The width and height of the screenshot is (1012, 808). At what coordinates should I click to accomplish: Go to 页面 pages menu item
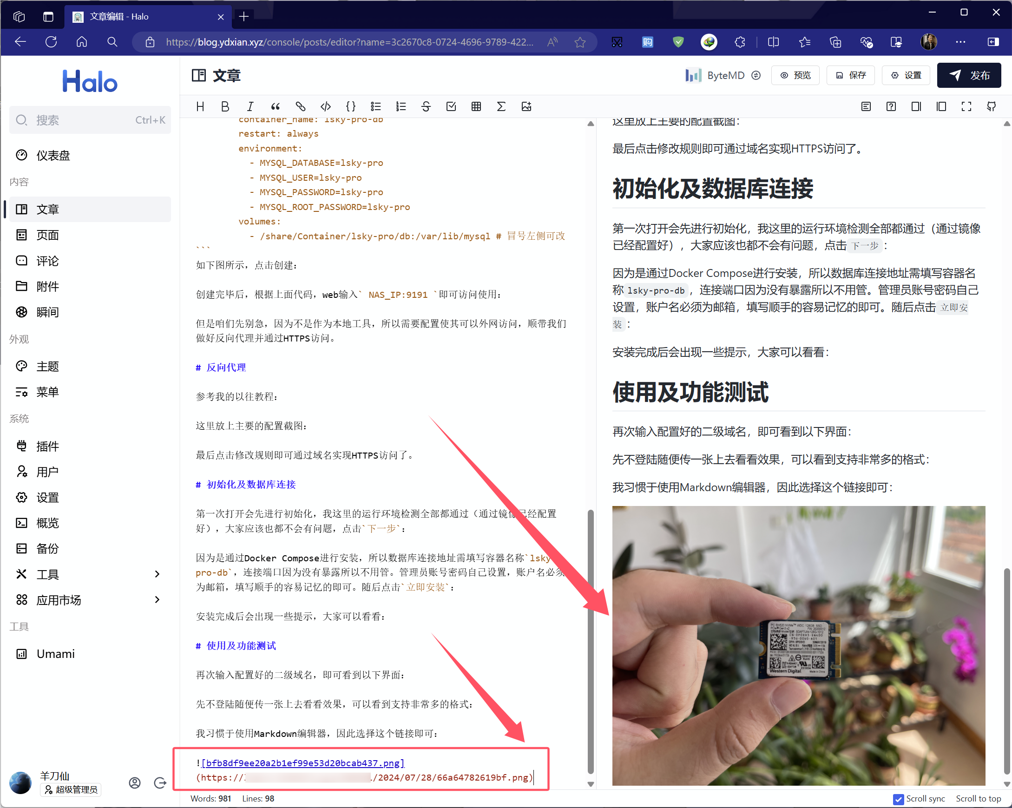pos(90,235)
